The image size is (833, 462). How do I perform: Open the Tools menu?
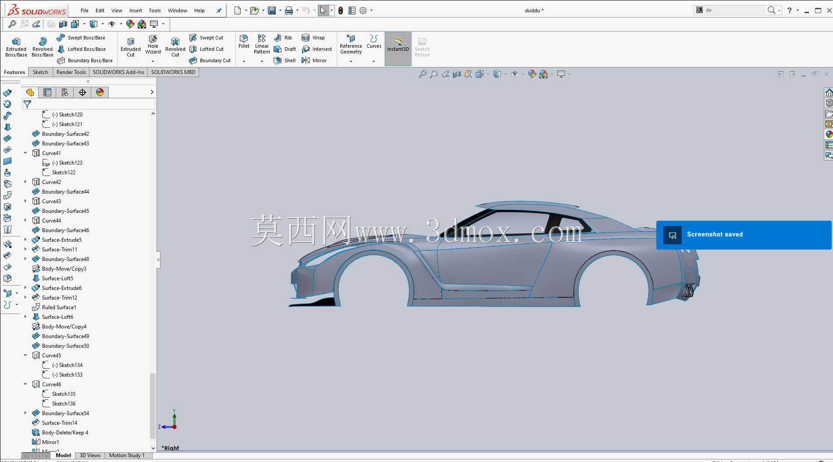[155, 11]
